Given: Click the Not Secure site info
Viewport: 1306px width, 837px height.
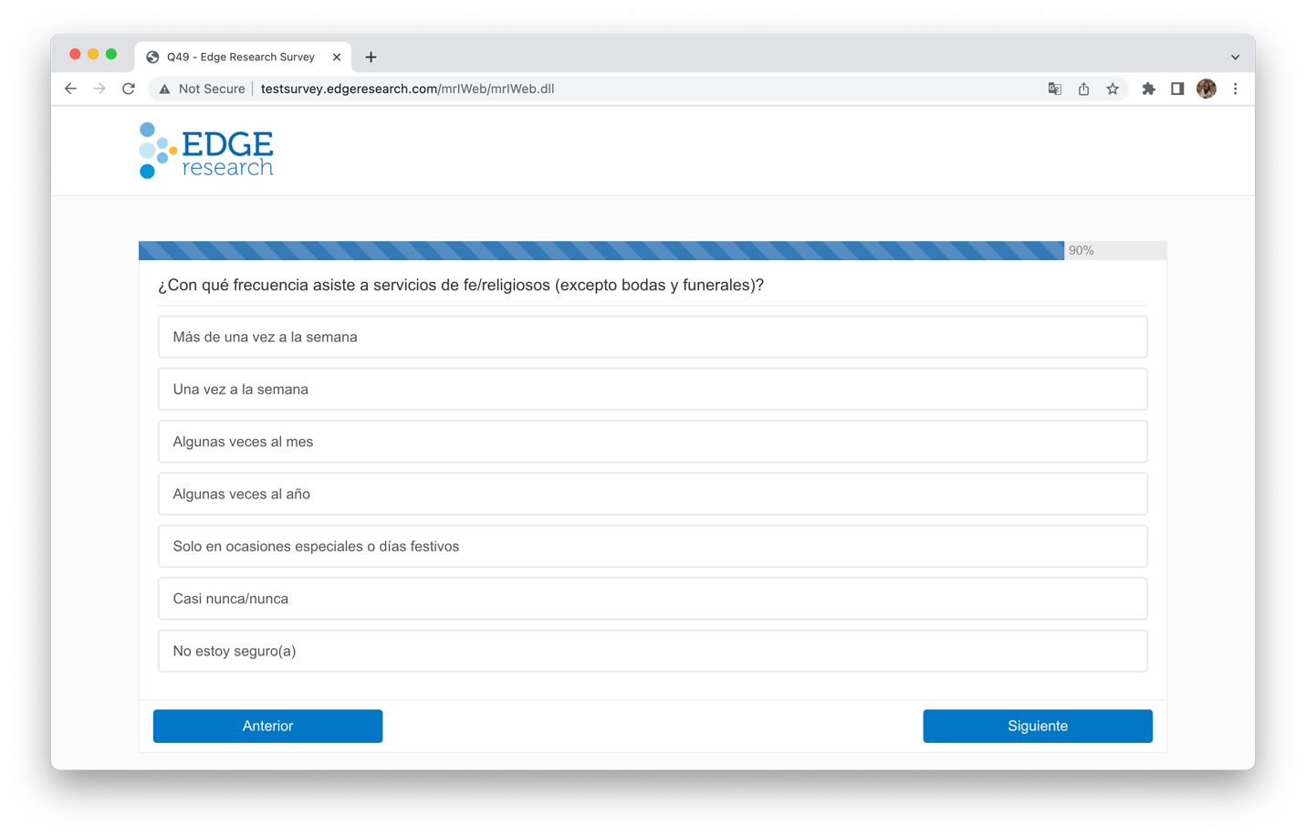Looking at the screenshot, I should pos(202,89).
